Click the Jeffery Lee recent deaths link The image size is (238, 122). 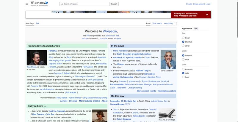[x=130, y=84]
